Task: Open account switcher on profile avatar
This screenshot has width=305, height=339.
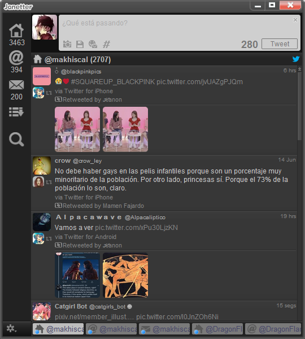Action: (45, 27)
